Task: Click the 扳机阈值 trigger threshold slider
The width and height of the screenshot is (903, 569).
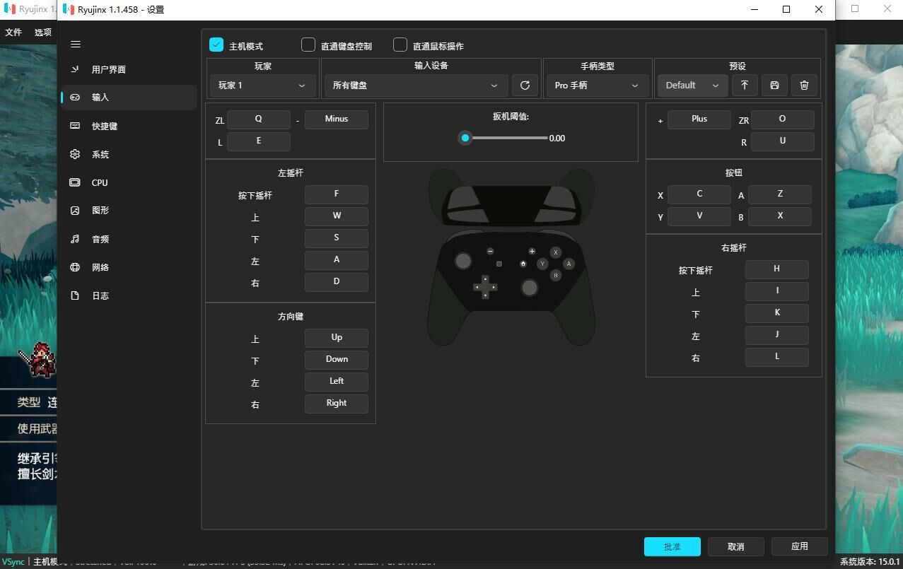Action: tap(506, 138)
